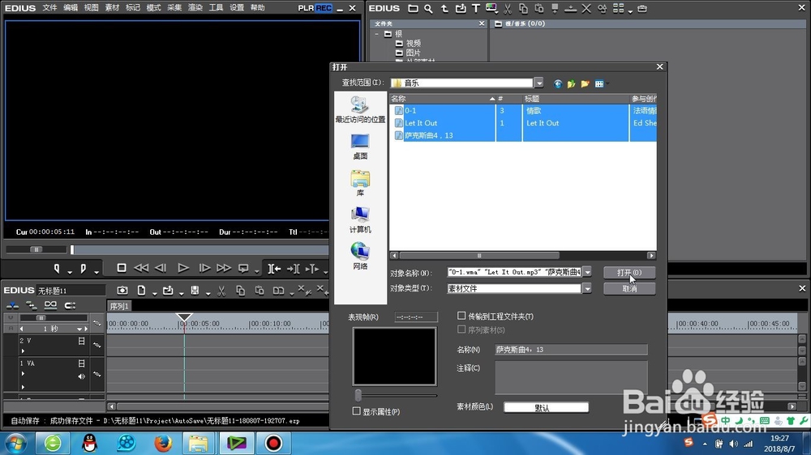Viewport: 811px width, 455px height.
Task: Click the scissors Cut icon in timeline toolbar
Action: click(221, 291)
